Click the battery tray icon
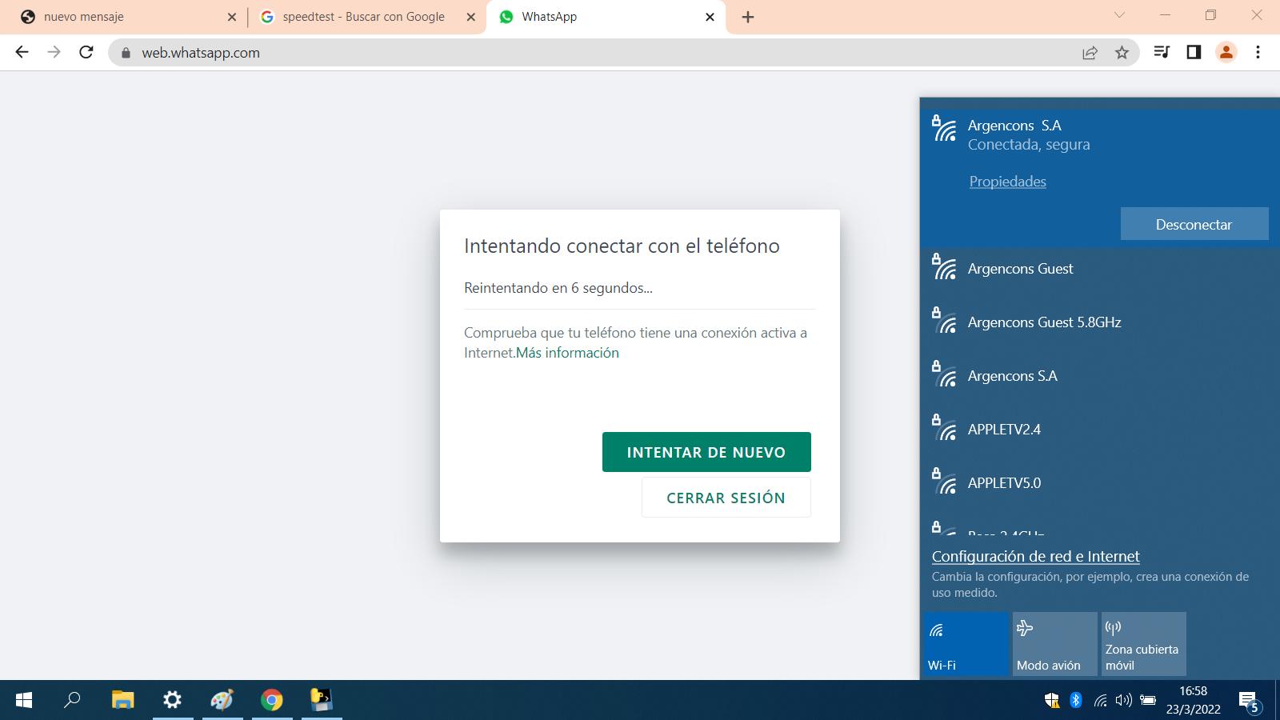This screenshot has height=720, width=1280. 1148,701
